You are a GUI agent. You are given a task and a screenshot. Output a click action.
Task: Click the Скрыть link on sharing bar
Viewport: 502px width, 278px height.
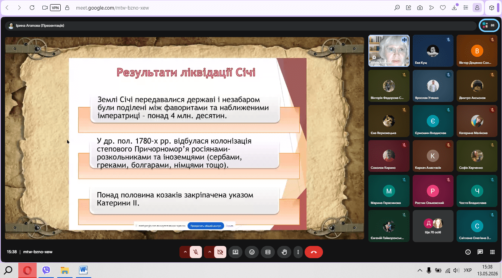(229, 226)
